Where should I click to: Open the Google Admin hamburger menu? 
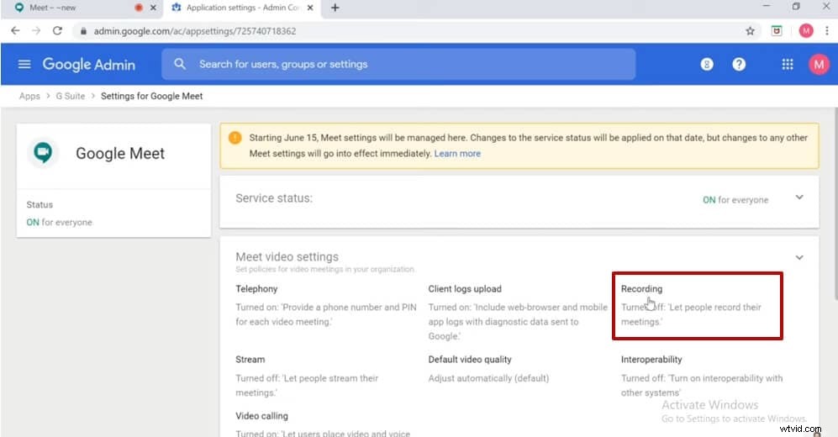click(24, 64)
